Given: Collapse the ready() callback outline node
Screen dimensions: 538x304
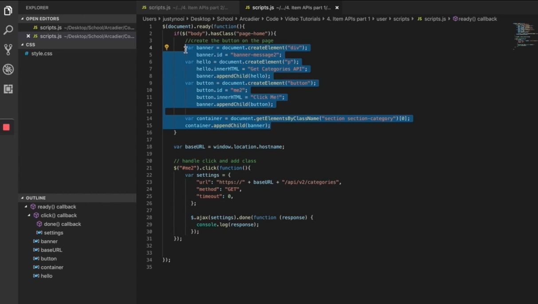Looking at the screenshot, I should point(26,207).
